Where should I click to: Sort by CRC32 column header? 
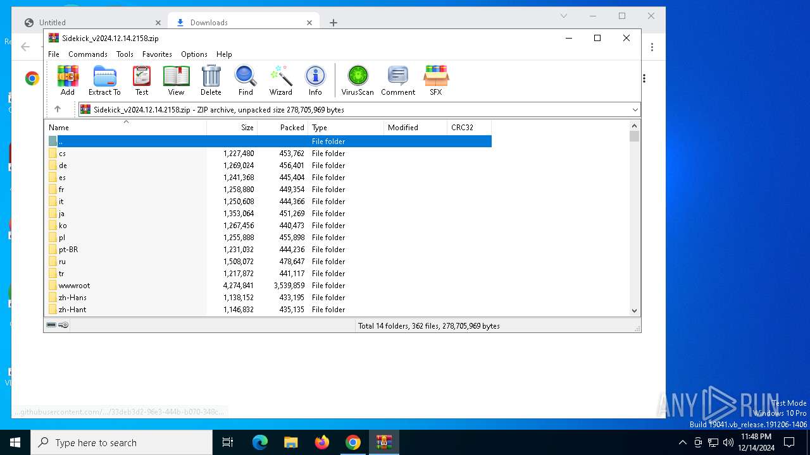point(470,127)
